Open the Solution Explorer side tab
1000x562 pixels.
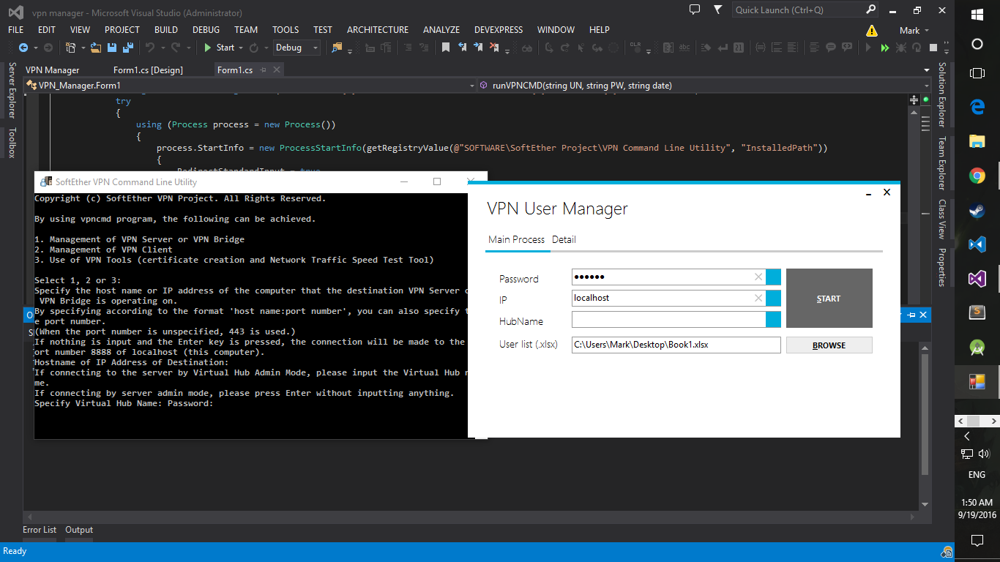click(x=942, y=95)
